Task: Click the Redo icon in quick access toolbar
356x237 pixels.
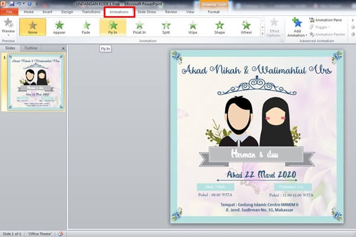Action: 30,4
